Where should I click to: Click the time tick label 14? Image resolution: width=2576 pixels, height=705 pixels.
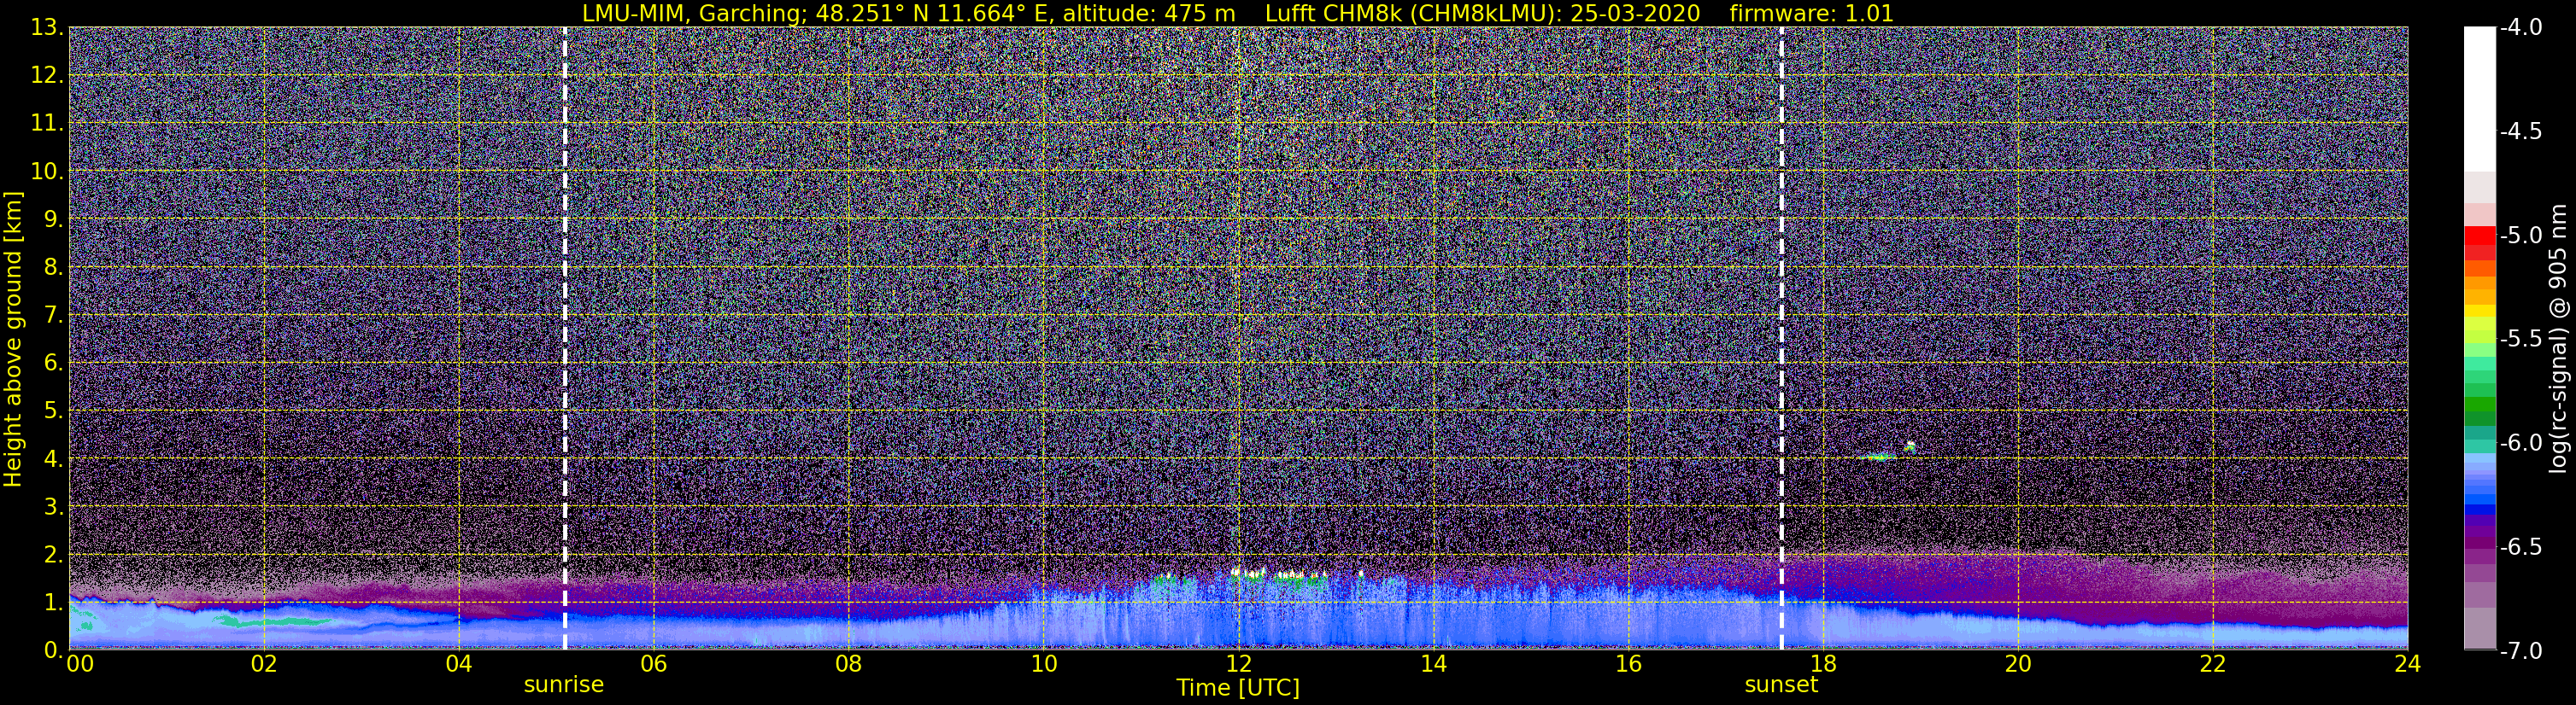click(1433, 664)
